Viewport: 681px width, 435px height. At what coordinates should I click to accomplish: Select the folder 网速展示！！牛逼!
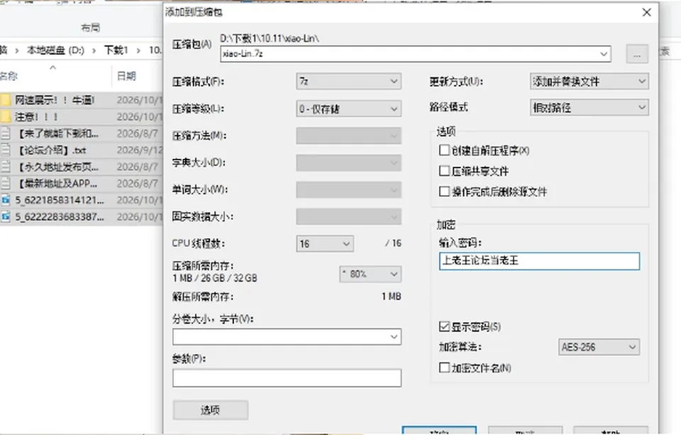[x=55, y=100]
